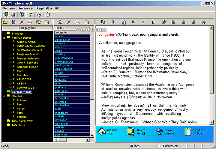The height and width of the screenshot is (149, 216).
Task: Align text left
Action: 173,22
